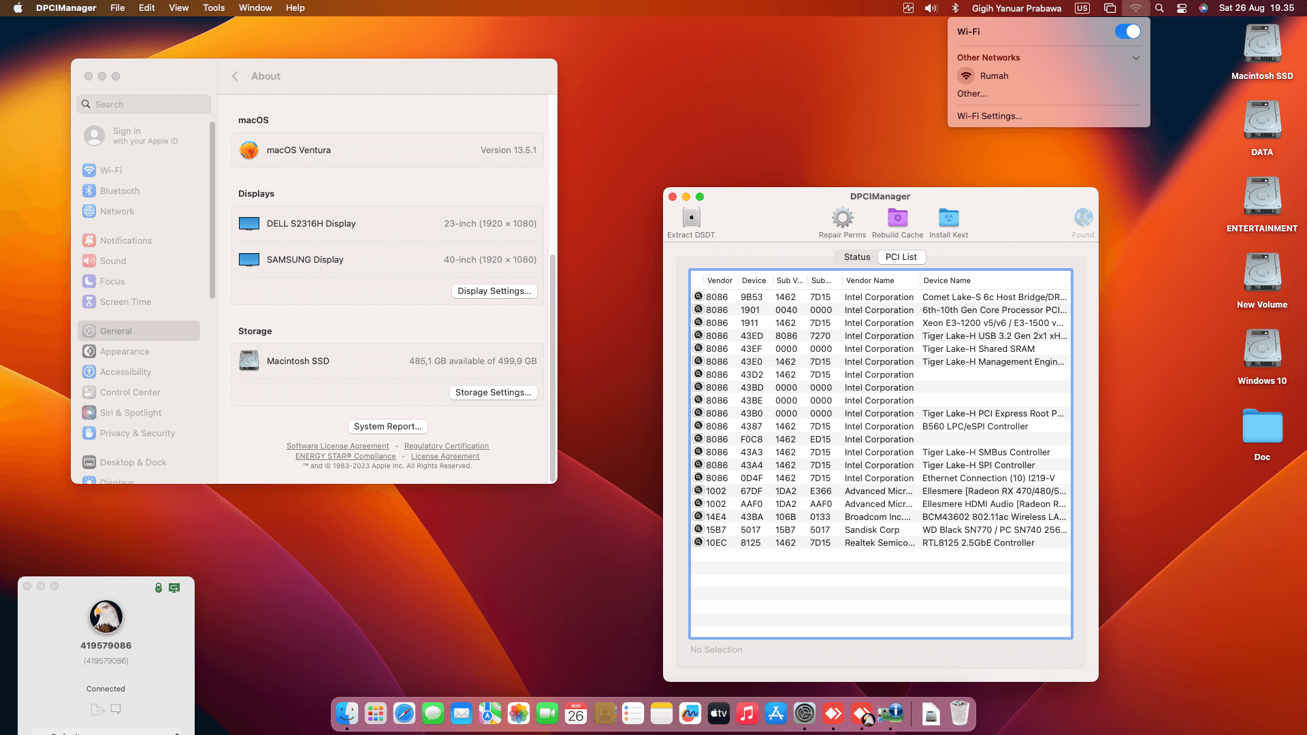Open Bluetooth settings in the sidebar
The width and height of the screenshot is (1307, 735).
pos(119,191)
